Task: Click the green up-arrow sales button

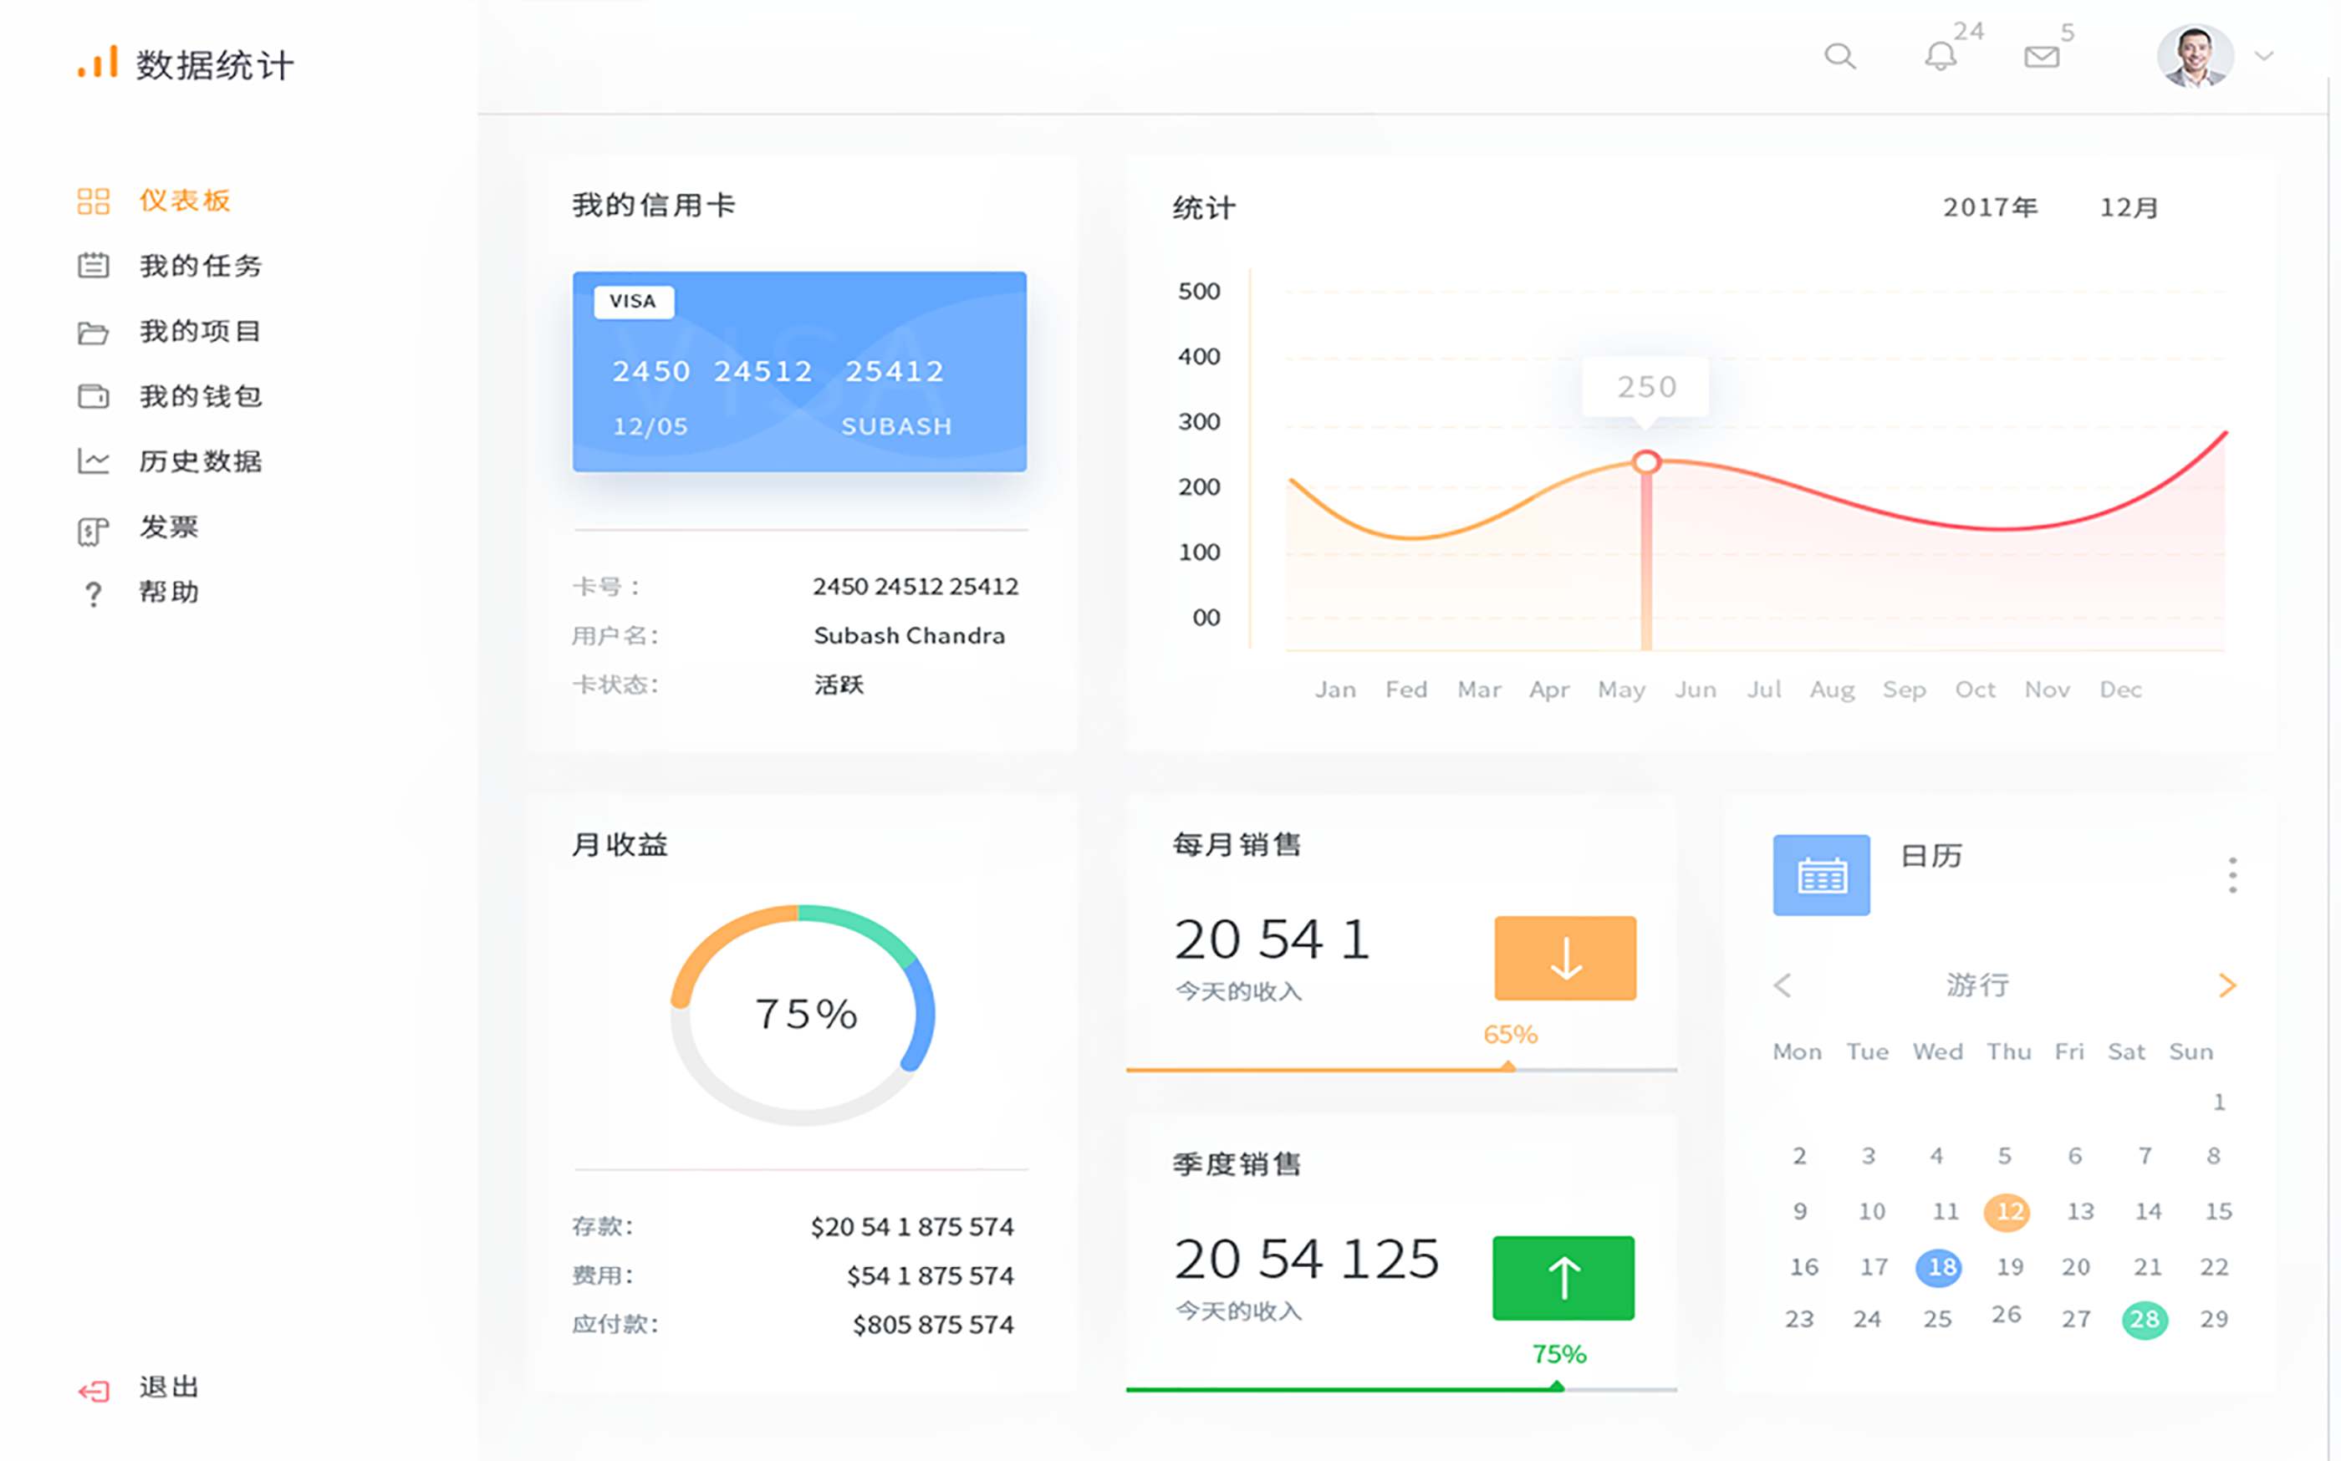Action: [x=1563, y=1277]
